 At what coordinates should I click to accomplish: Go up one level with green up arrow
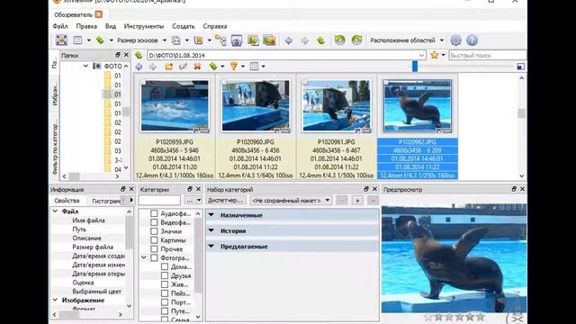[320, 40]
